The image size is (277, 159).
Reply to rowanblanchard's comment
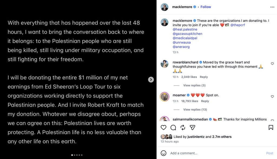(204, 77)
